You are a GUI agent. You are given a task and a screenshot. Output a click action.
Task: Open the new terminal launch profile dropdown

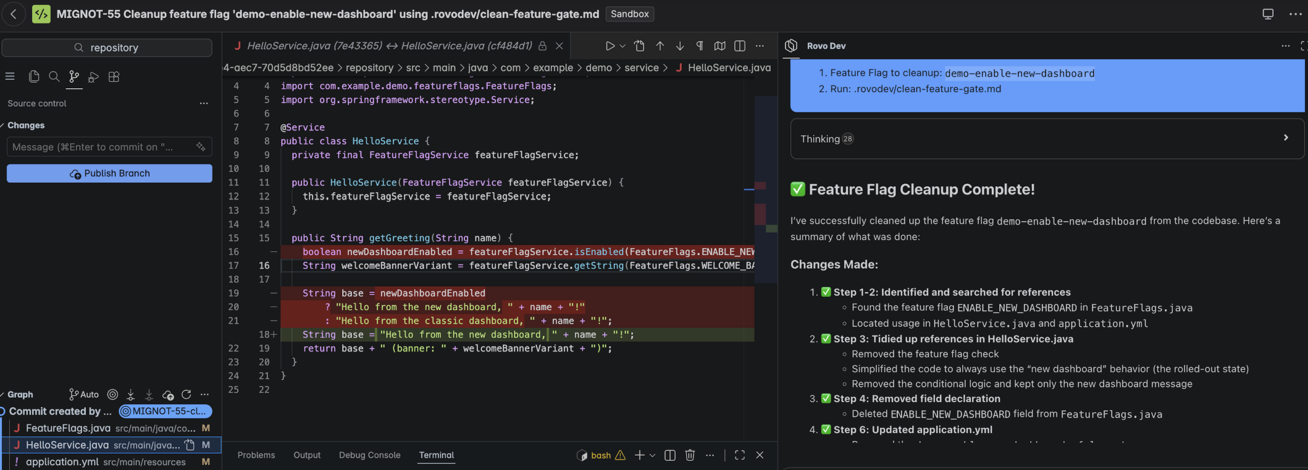[652, 455]
